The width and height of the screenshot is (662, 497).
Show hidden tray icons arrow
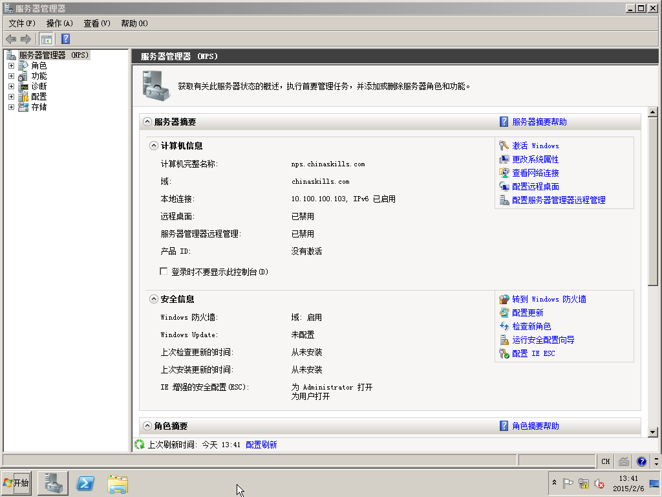point(554,483)
